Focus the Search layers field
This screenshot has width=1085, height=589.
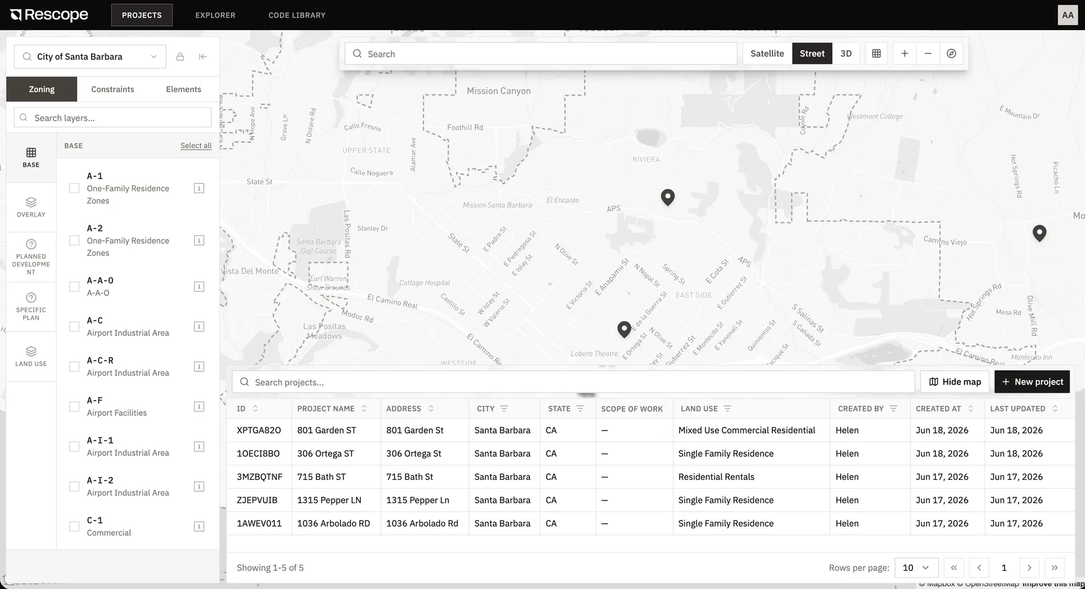point(112,118)
